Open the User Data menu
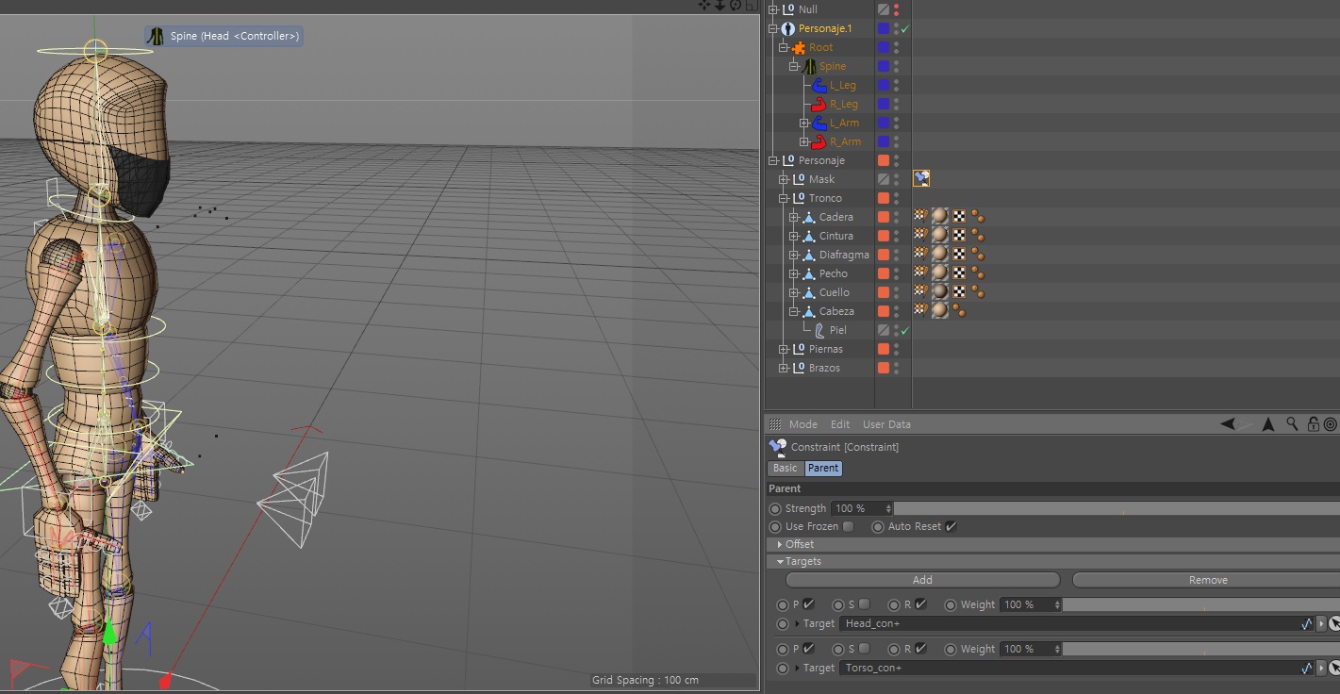 pyautogui.click(x=886, y=424)
